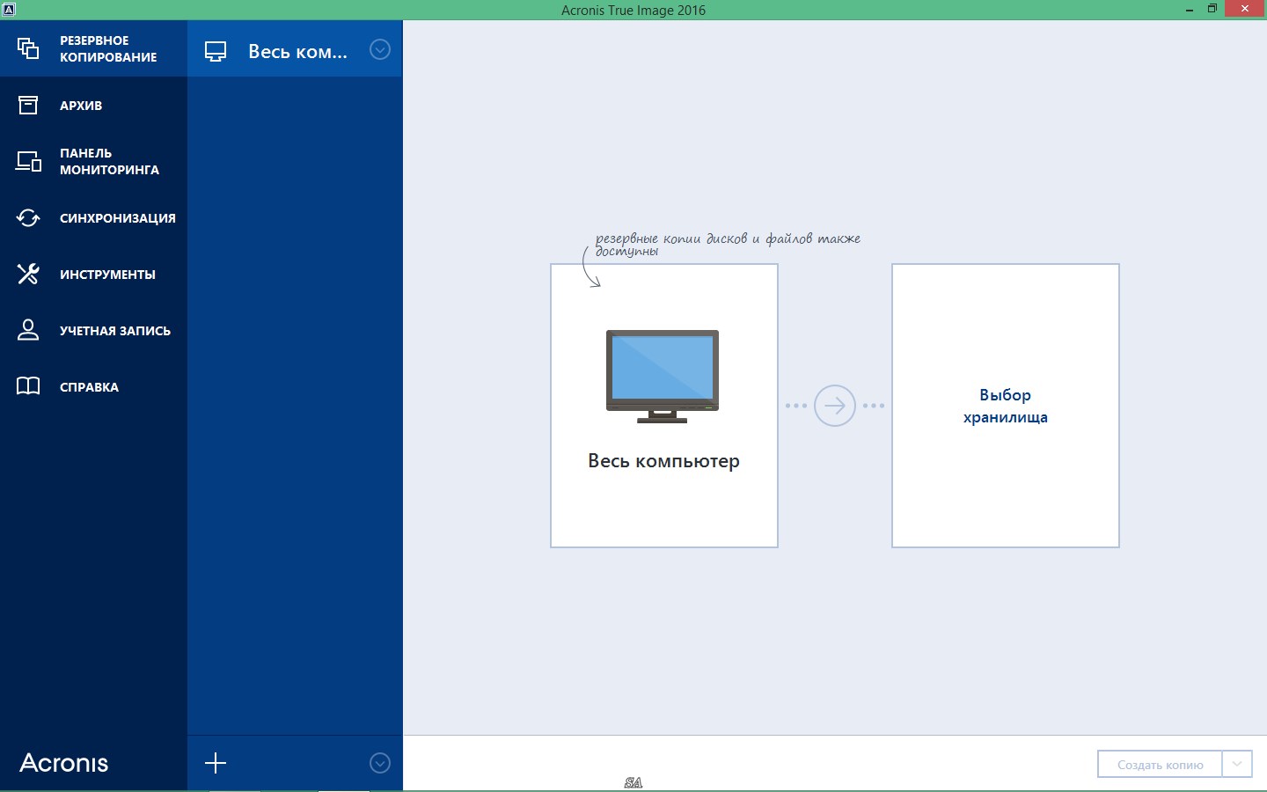Choose backup source 'Весь компьютер' card
Image resolution: width=1267 pixels, height=792 pixels.
[664, 406]
